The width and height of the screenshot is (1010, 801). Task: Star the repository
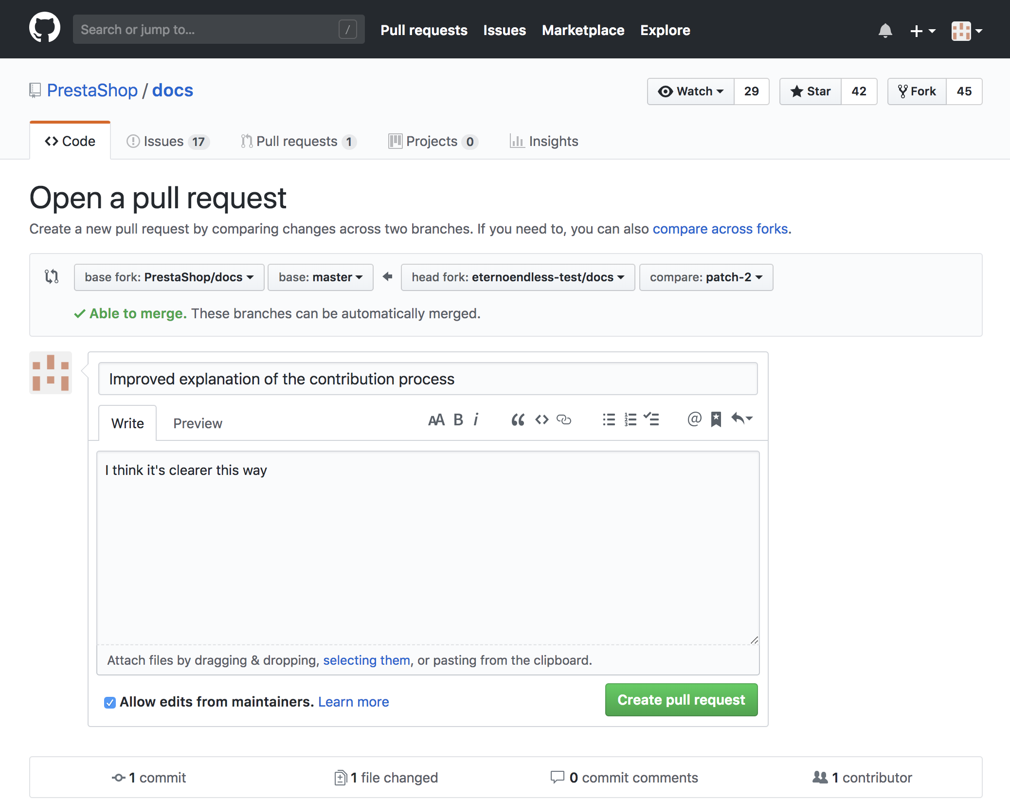click(811, 91)
